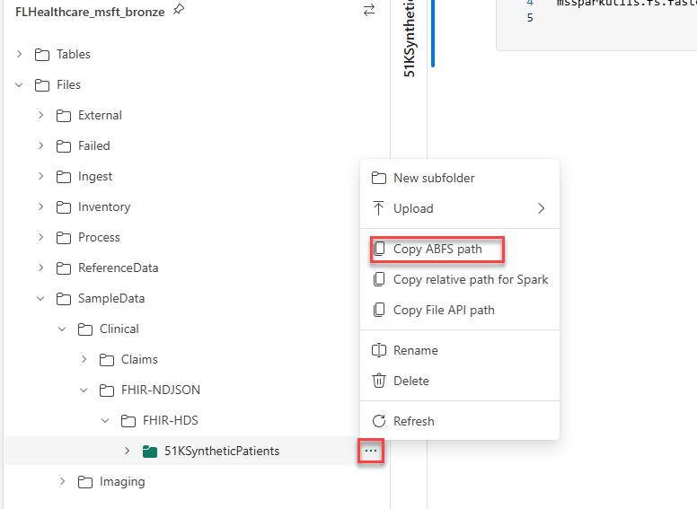This screenshot has height=509, width=697.
Task: Click the Failed folder icon
Action: 64,146
